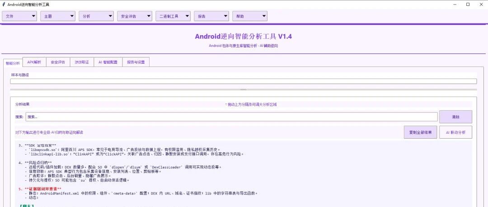Switch to the 智能分析 tab

(x=13, y=62)
